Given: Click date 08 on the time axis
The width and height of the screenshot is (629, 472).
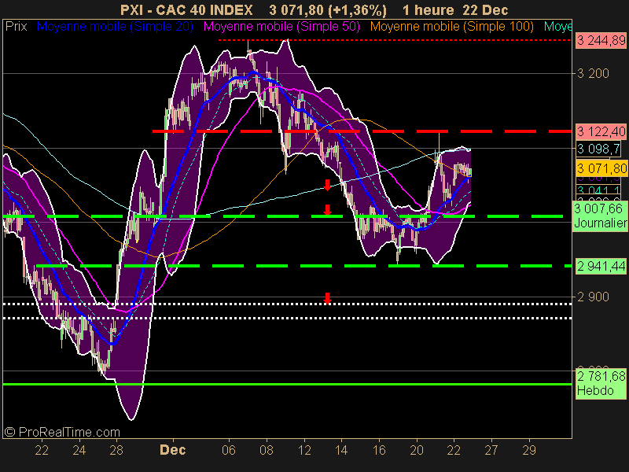Looking at the screenshot, I should (x=267, y=450).
